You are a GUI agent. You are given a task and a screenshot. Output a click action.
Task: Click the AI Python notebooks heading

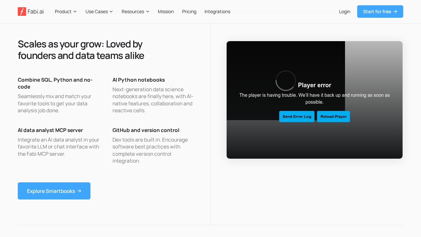coord(138,80)
